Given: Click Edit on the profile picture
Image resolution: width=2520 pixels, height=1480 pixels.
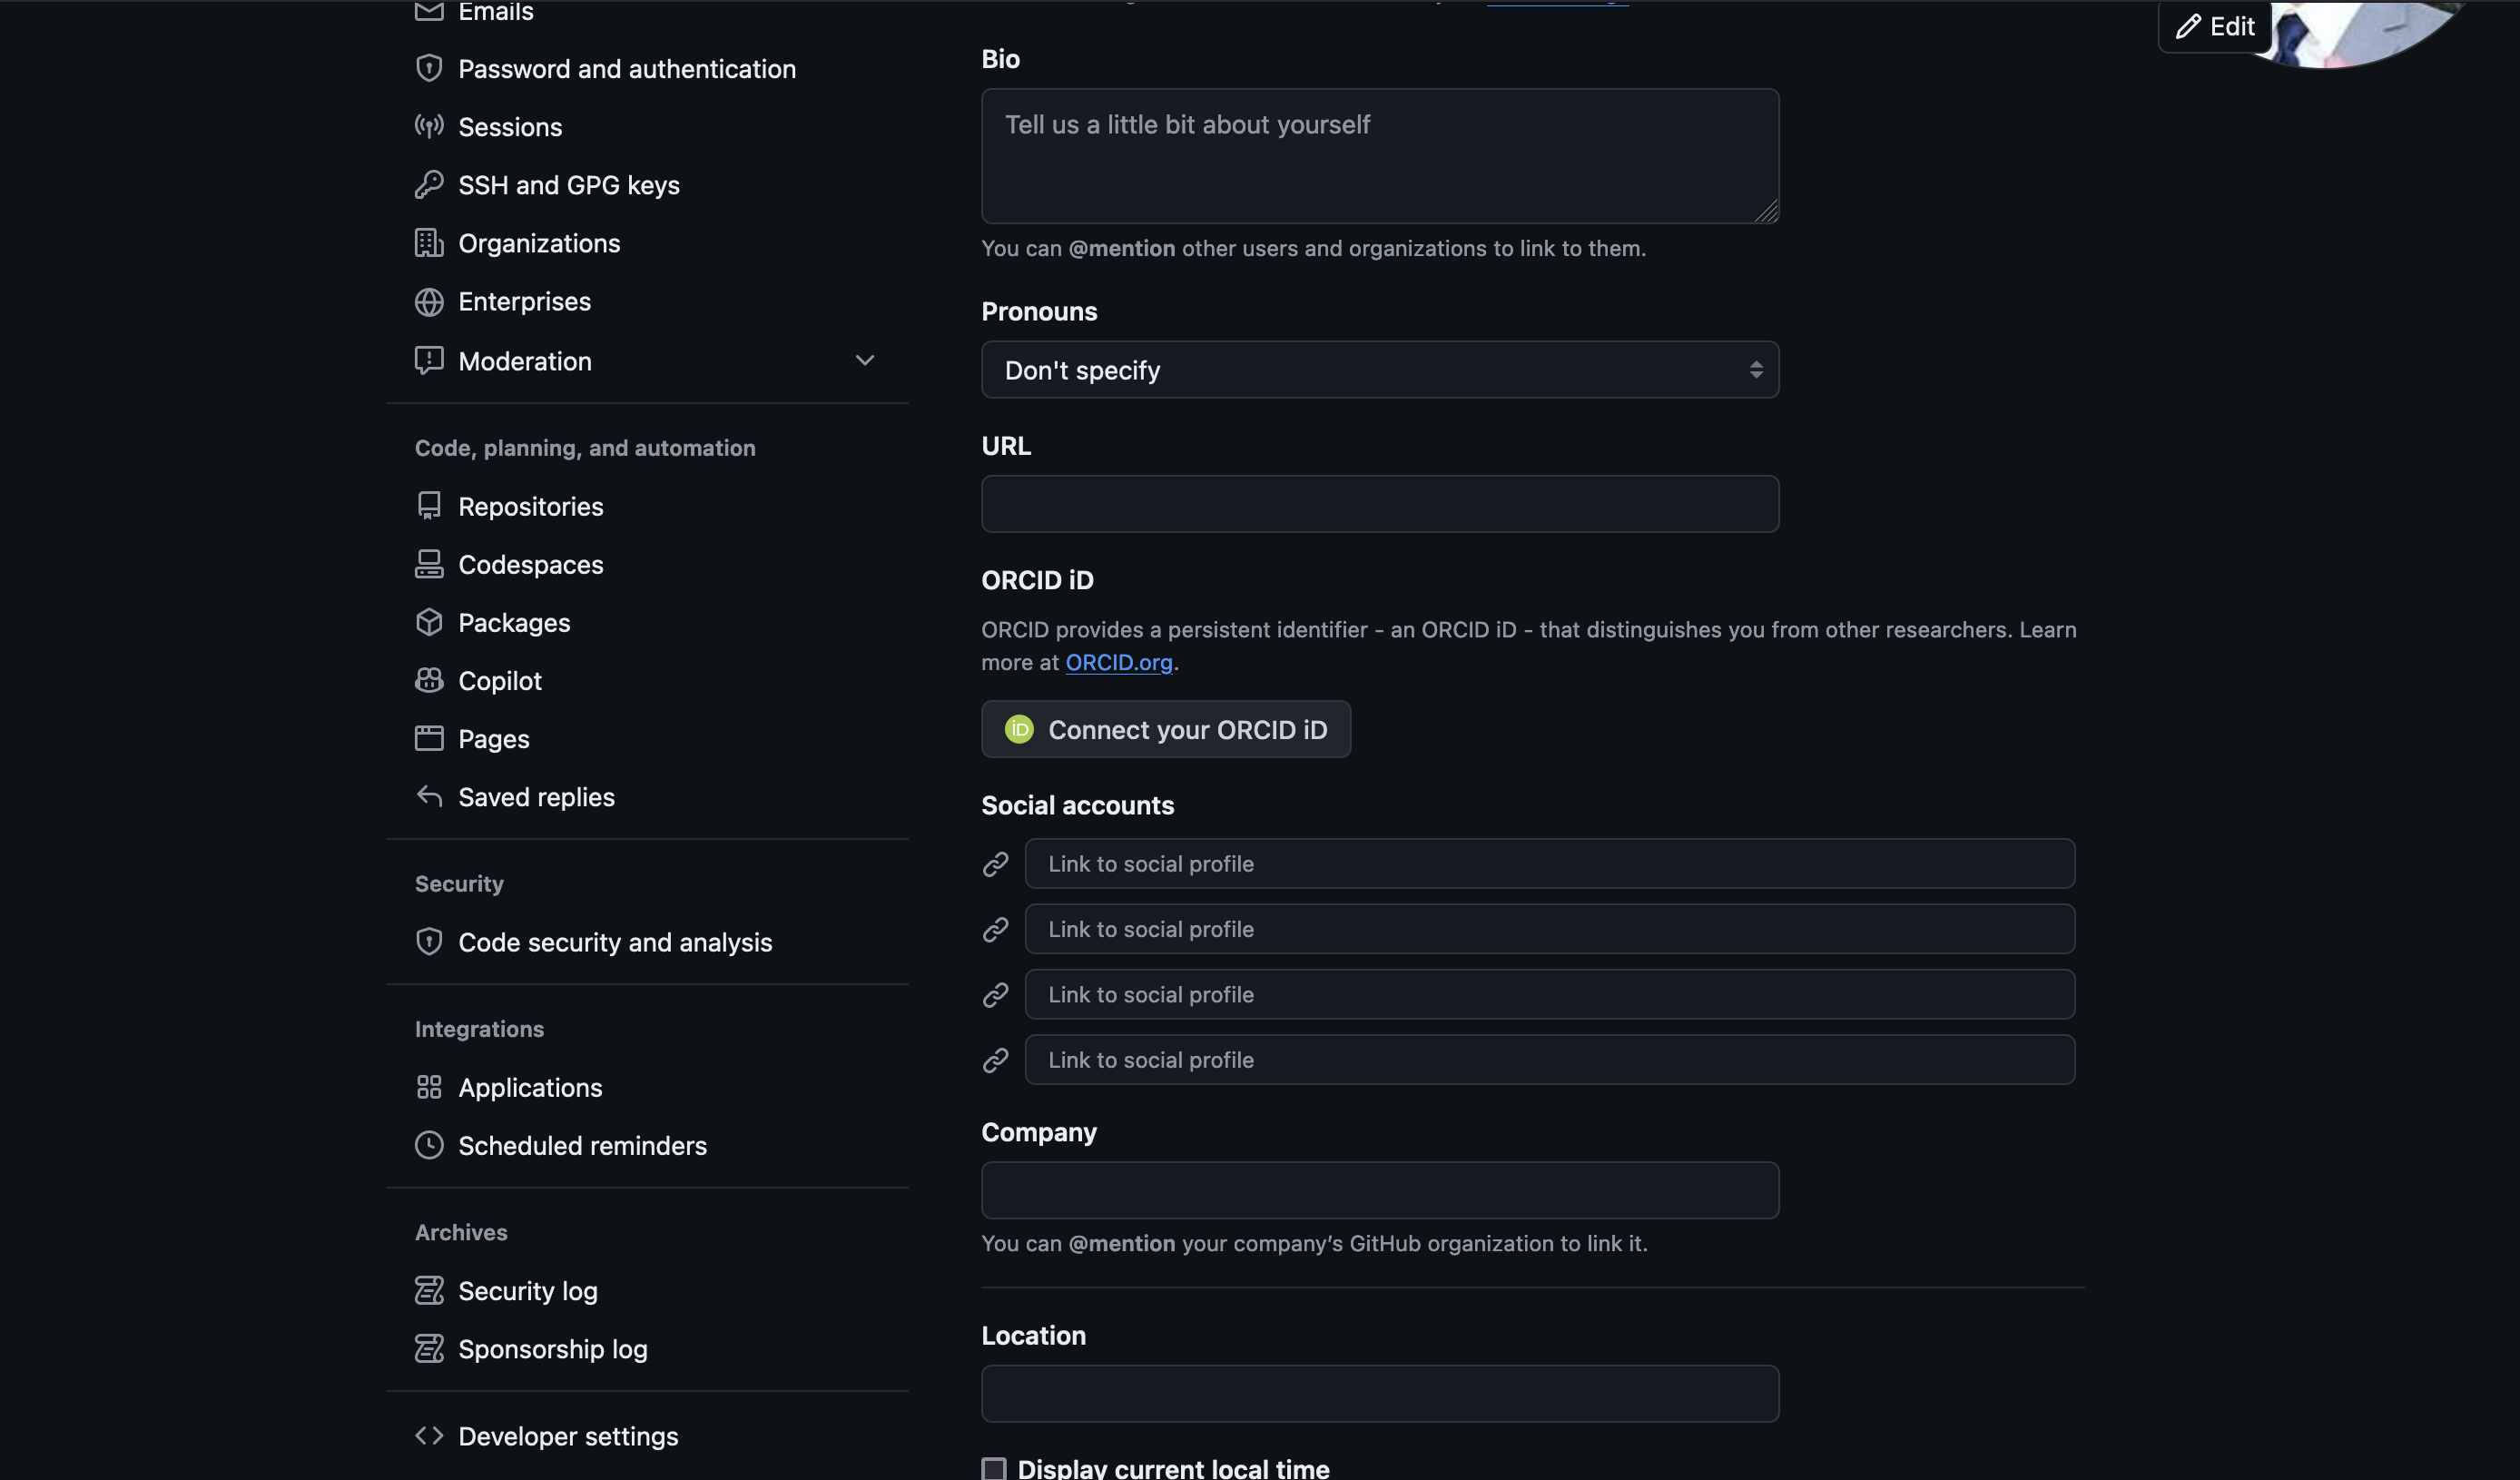Looking at the screenshot, I should (2216, 26).
